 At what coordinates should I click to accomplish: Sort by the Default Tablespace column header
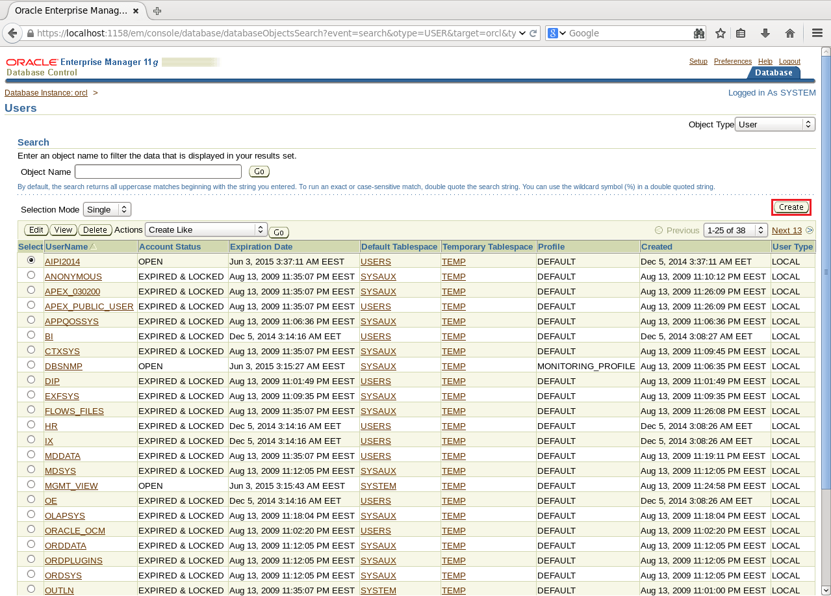(x=400, y=247)
